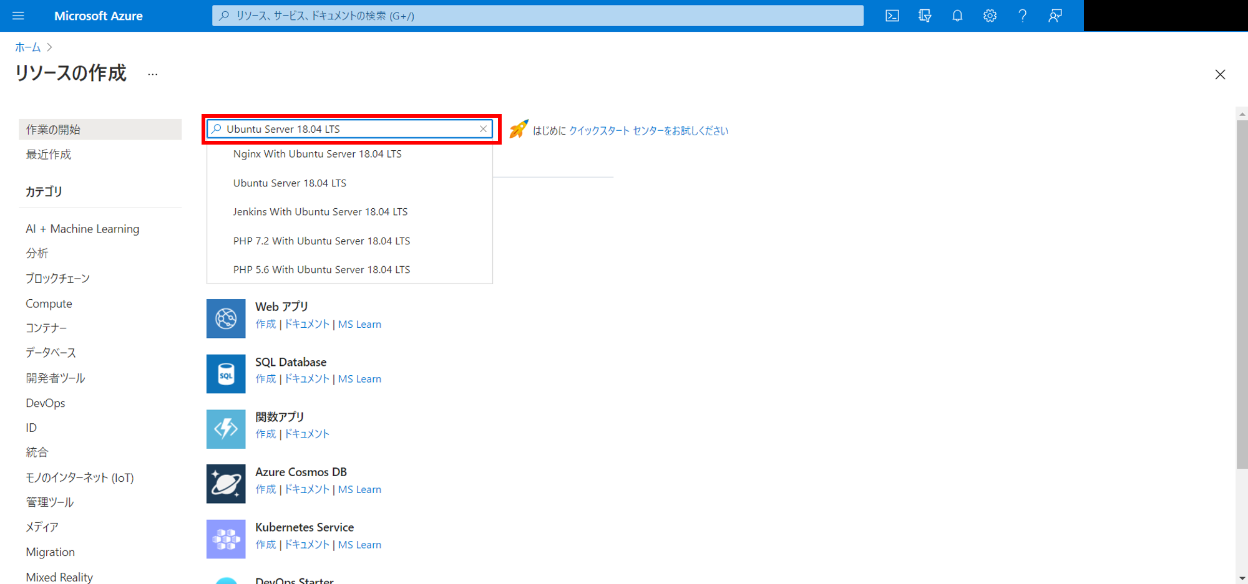Select the 最近作成 menu item
Viewport: 1248px width, 584px height.
[49, 155]
